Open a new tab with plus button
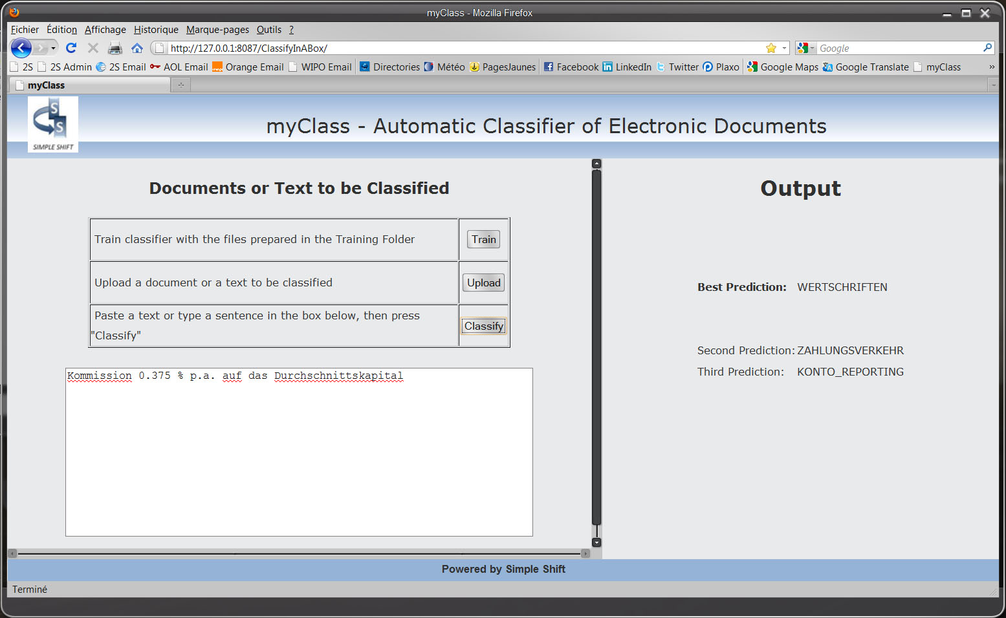The image size is (1006, 618). click(181, 85)
